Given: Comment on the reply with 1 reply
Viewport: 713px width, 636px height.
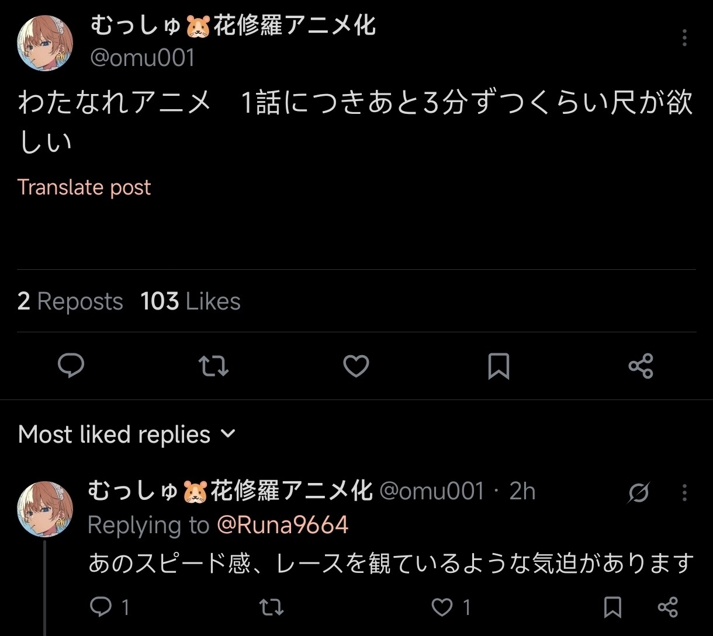Looking at the screenshot, I should coord(101,607).
